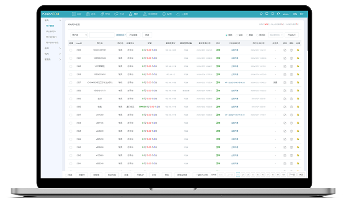Switch to the 订单 top menu
Image resolution: width=351 pixels, height=202 pixels.
91,14
